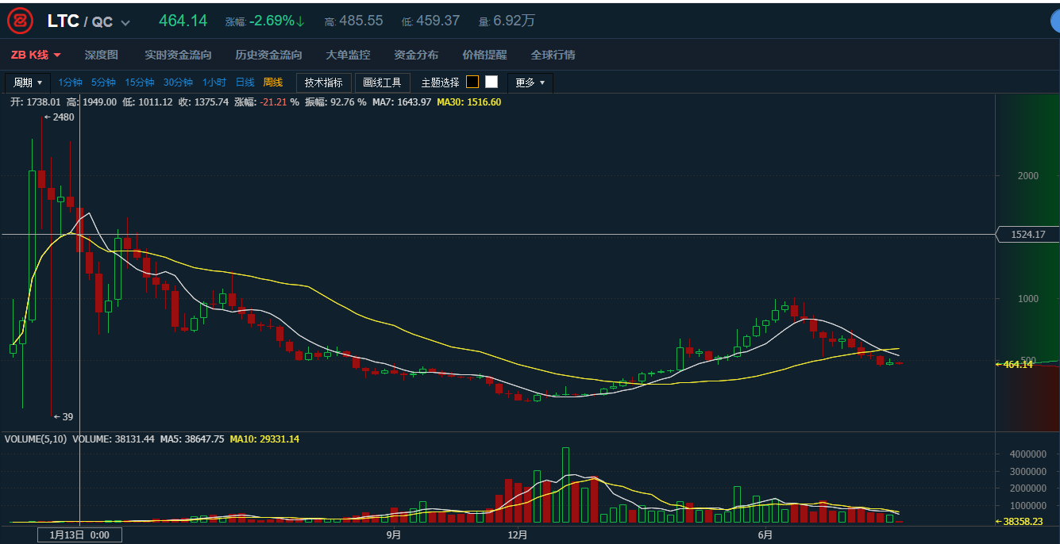Choose the black theme color swatch
Screen dimensions: 1060x544
click(472, 82)
